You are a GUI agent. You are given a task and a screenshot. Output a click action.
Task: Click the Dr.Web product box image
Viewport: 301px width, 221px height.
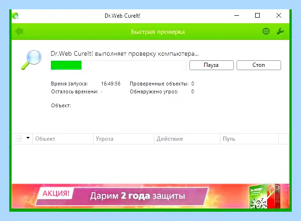click(x=264, y=196)
